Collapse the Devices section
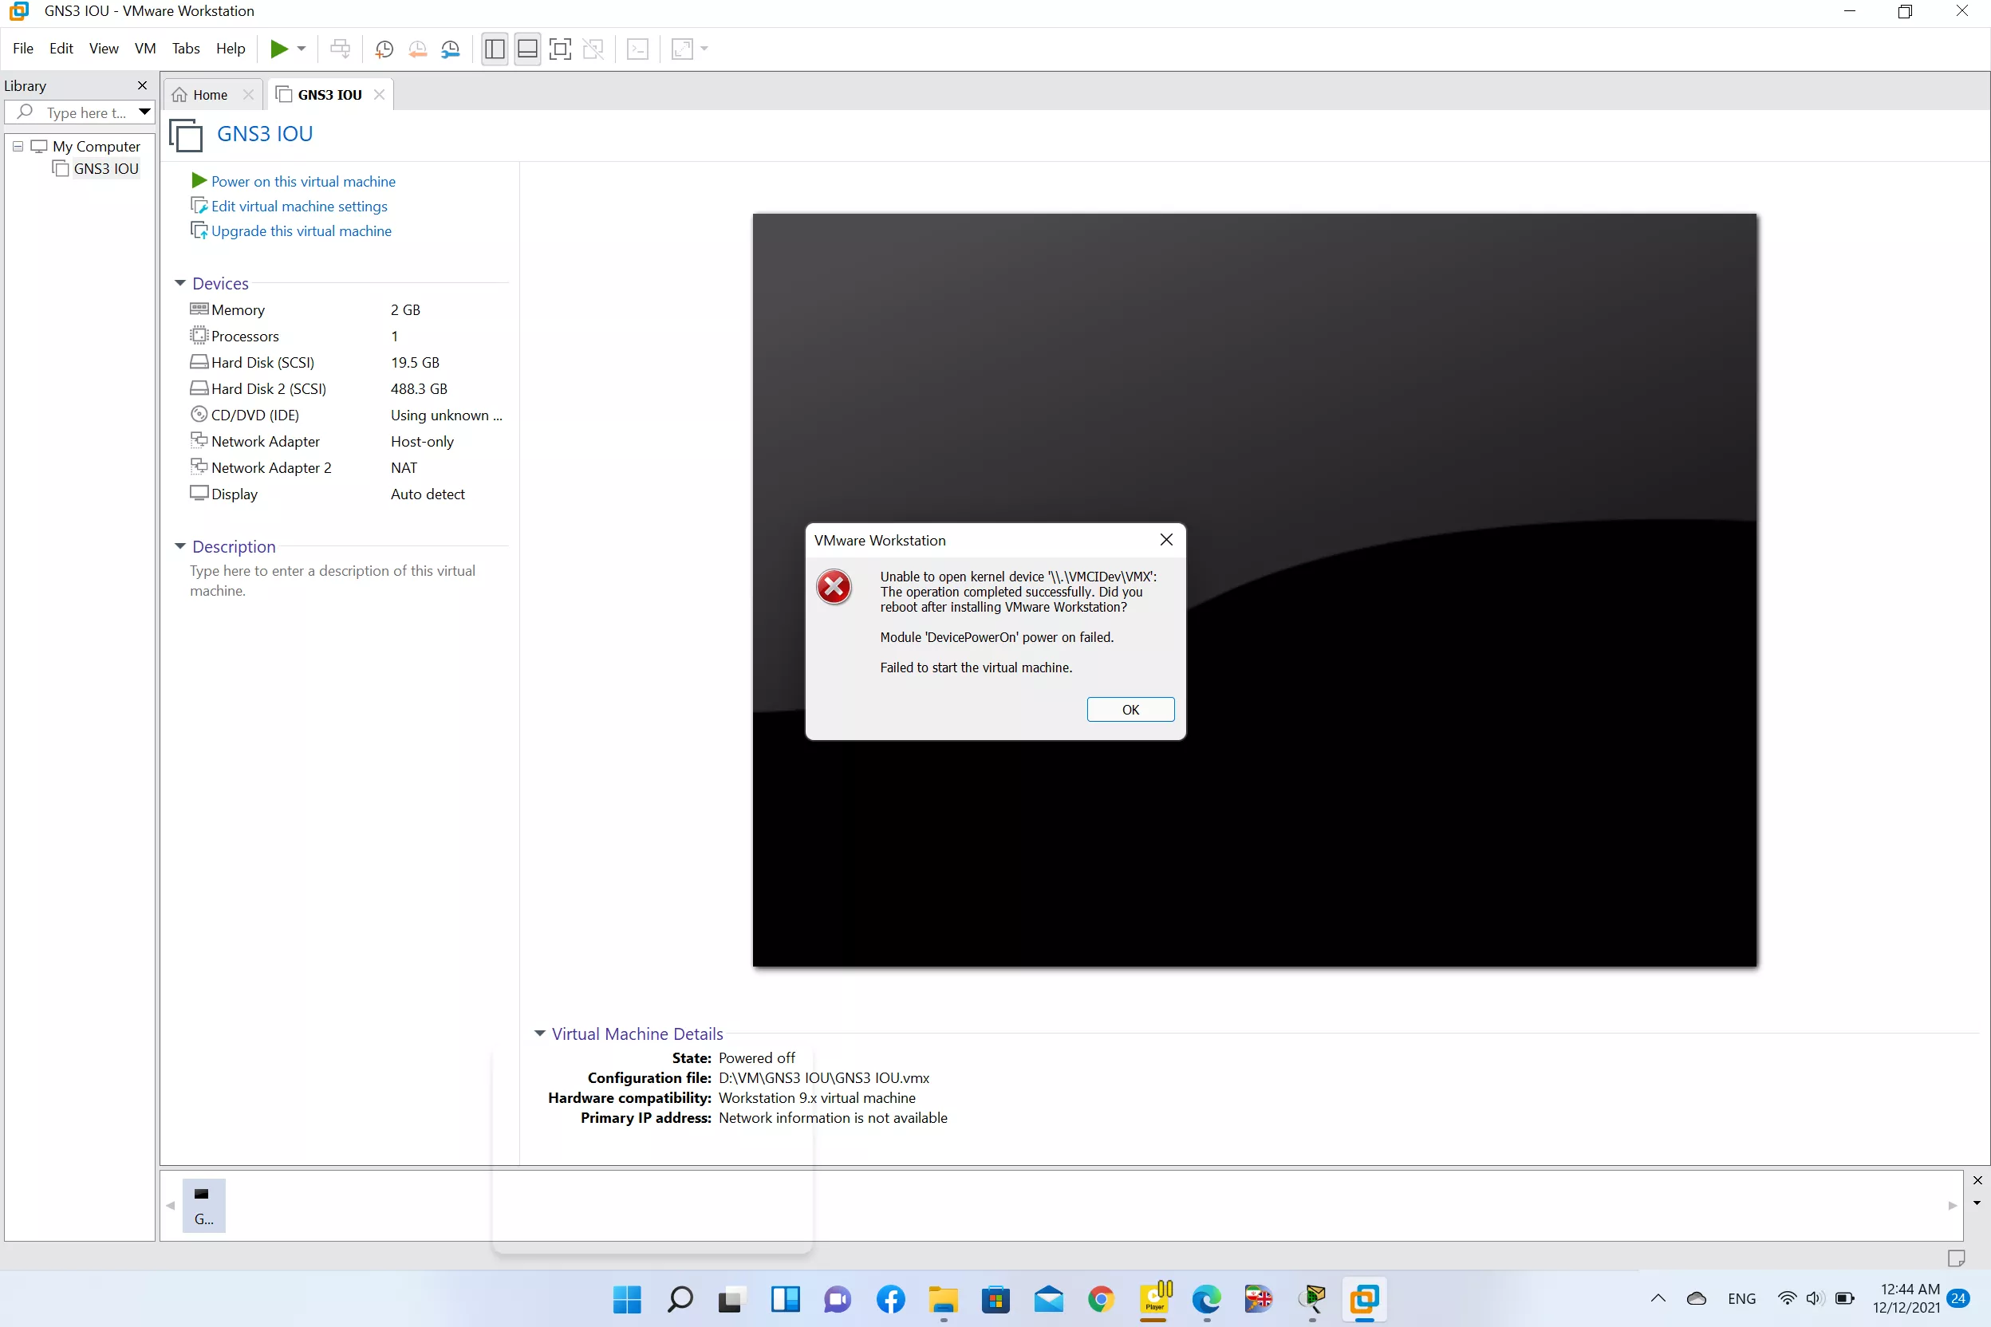Image resolution: width=1991 pixels, height=1327 pixels. [x=179, y=282]
